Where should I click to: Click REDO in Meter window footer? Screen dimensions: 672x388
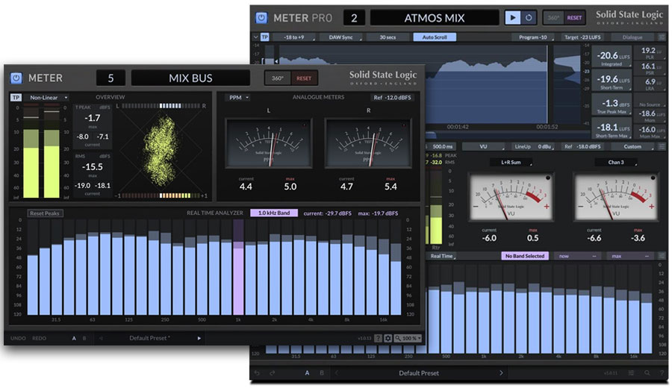[39, 338]
